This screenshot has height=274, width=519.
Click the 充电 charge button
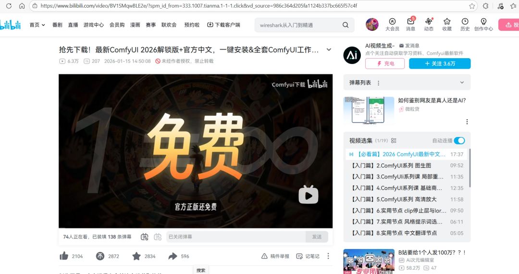[385, 63]
